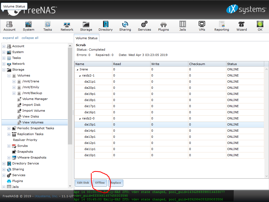Expand the /mnt/Emily volume node
The width and height of the screenshot is (269, 202).
click(14, 87)
